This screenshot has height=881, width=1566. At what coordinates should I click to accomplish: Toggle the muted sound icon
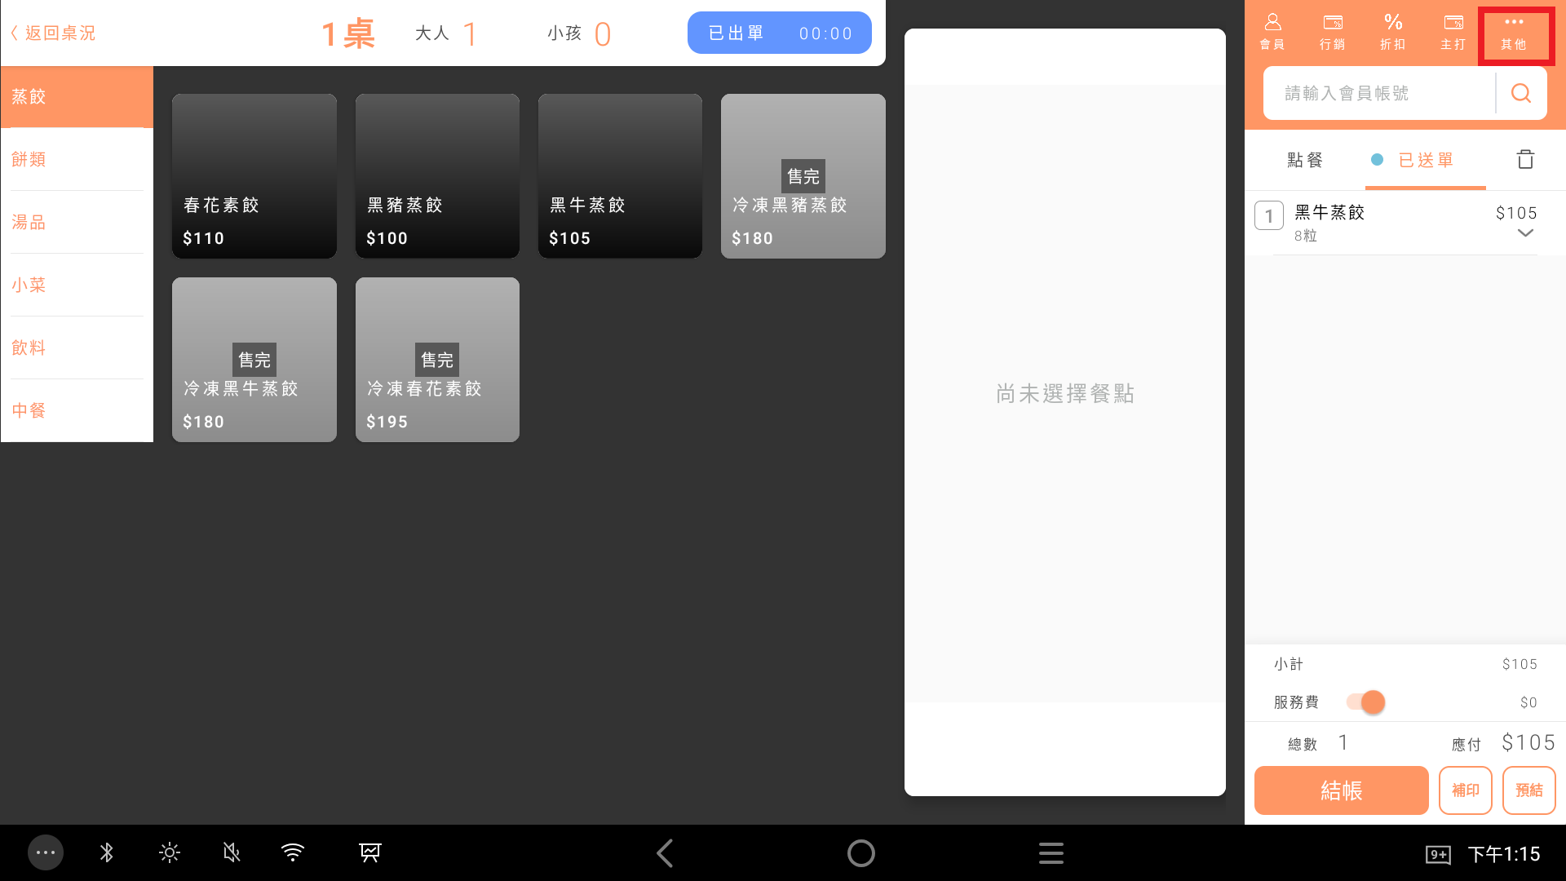coord(232,853)
